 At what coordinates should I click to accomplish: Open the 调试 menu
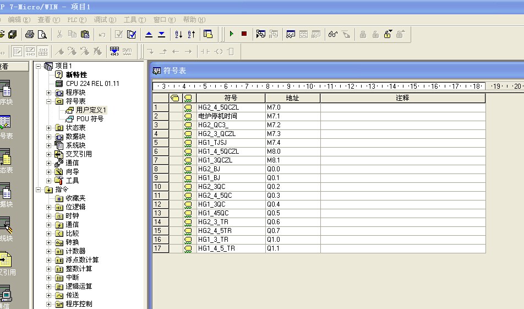[105, 19]
